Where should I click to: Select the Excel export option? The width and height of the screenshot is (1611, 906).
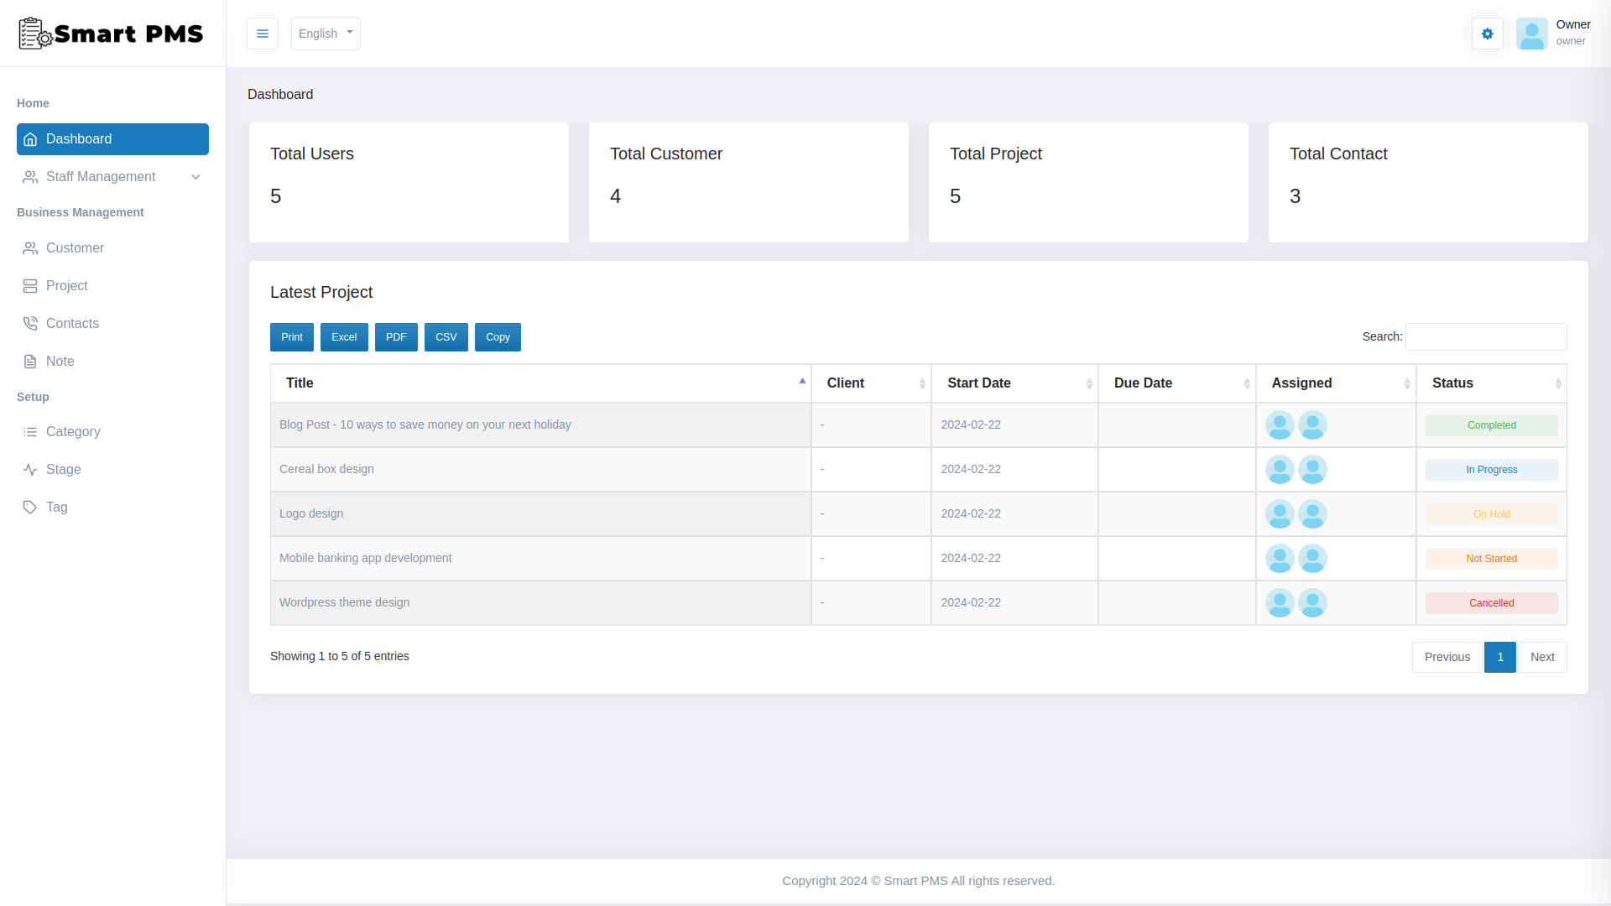(344, 336)
